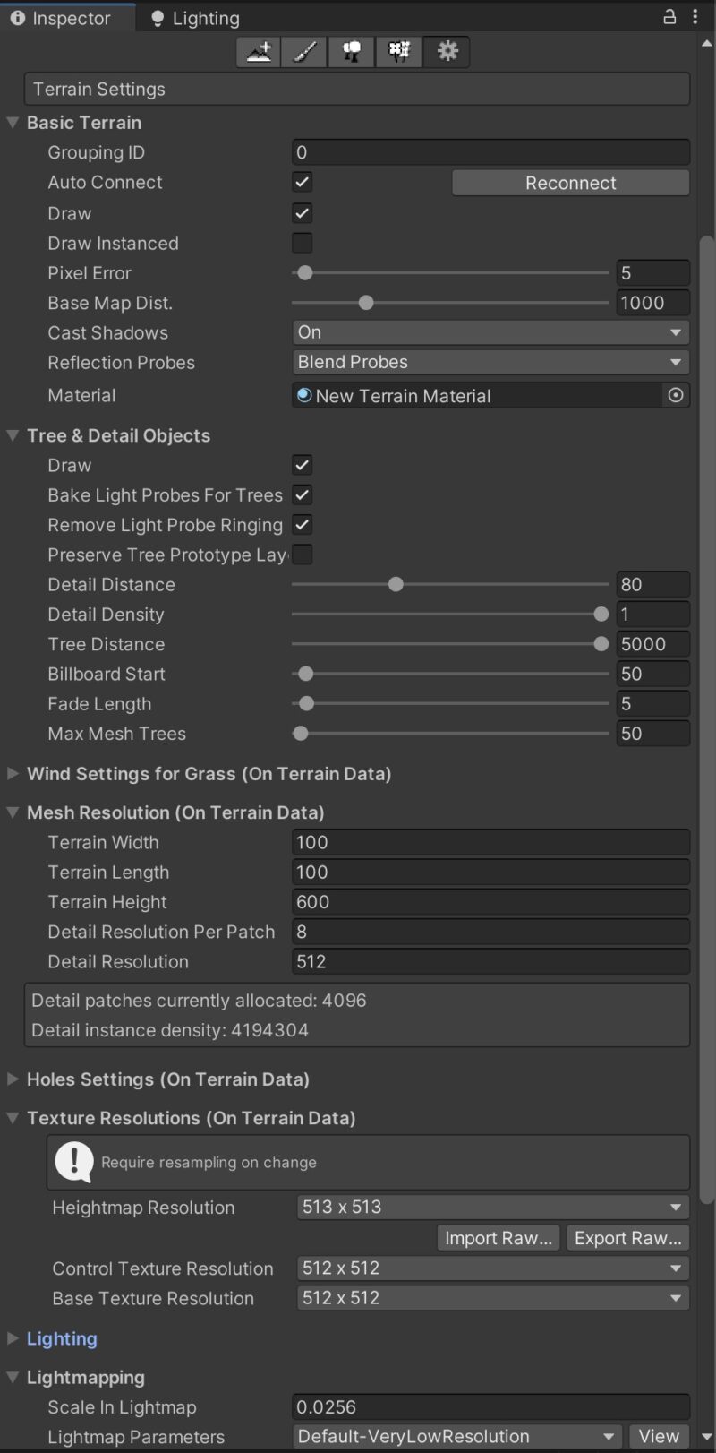Click the Detail Density slider handle
The image size is (716, 1453).
(601, 615)
